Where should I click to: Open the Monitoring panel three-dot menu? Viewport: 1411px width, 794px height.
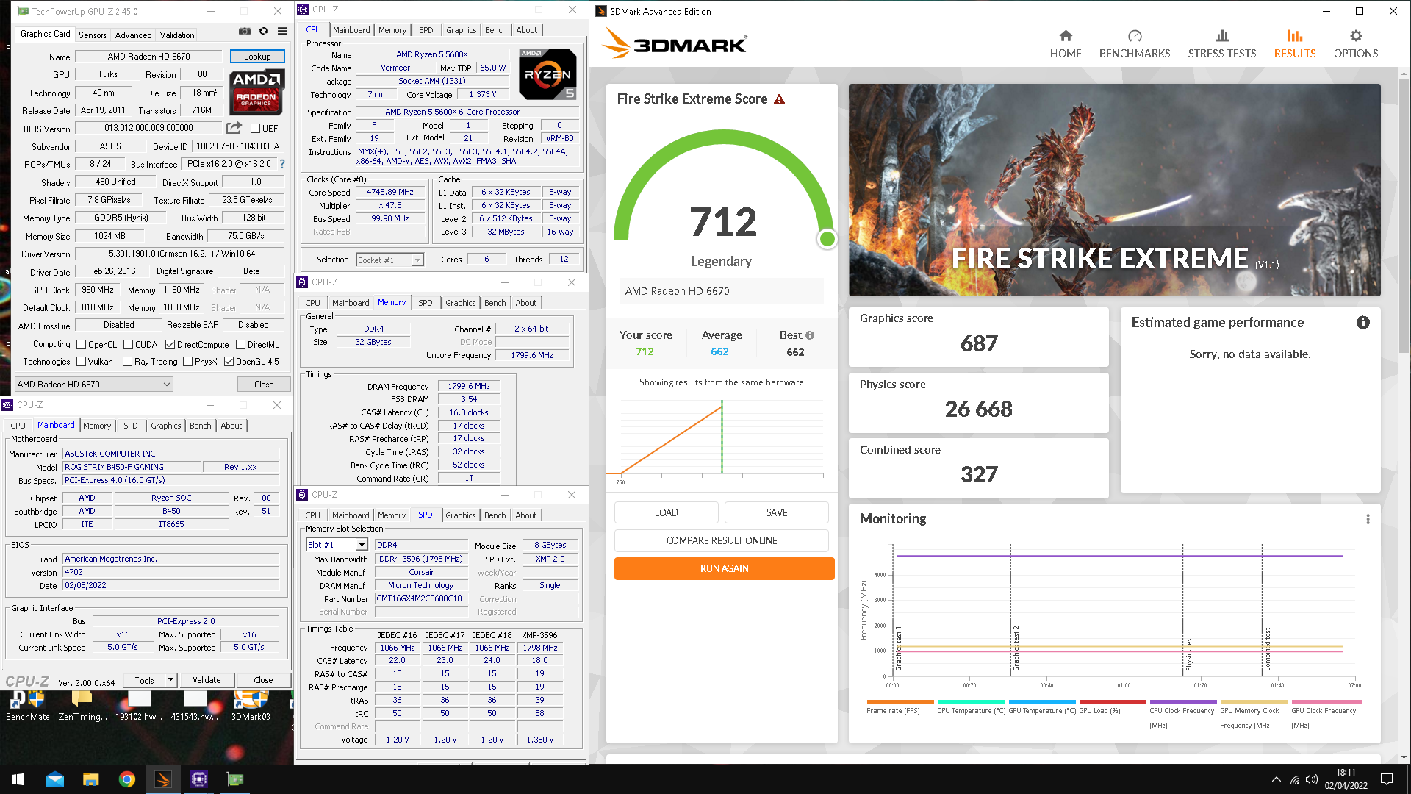(1368, 519)
